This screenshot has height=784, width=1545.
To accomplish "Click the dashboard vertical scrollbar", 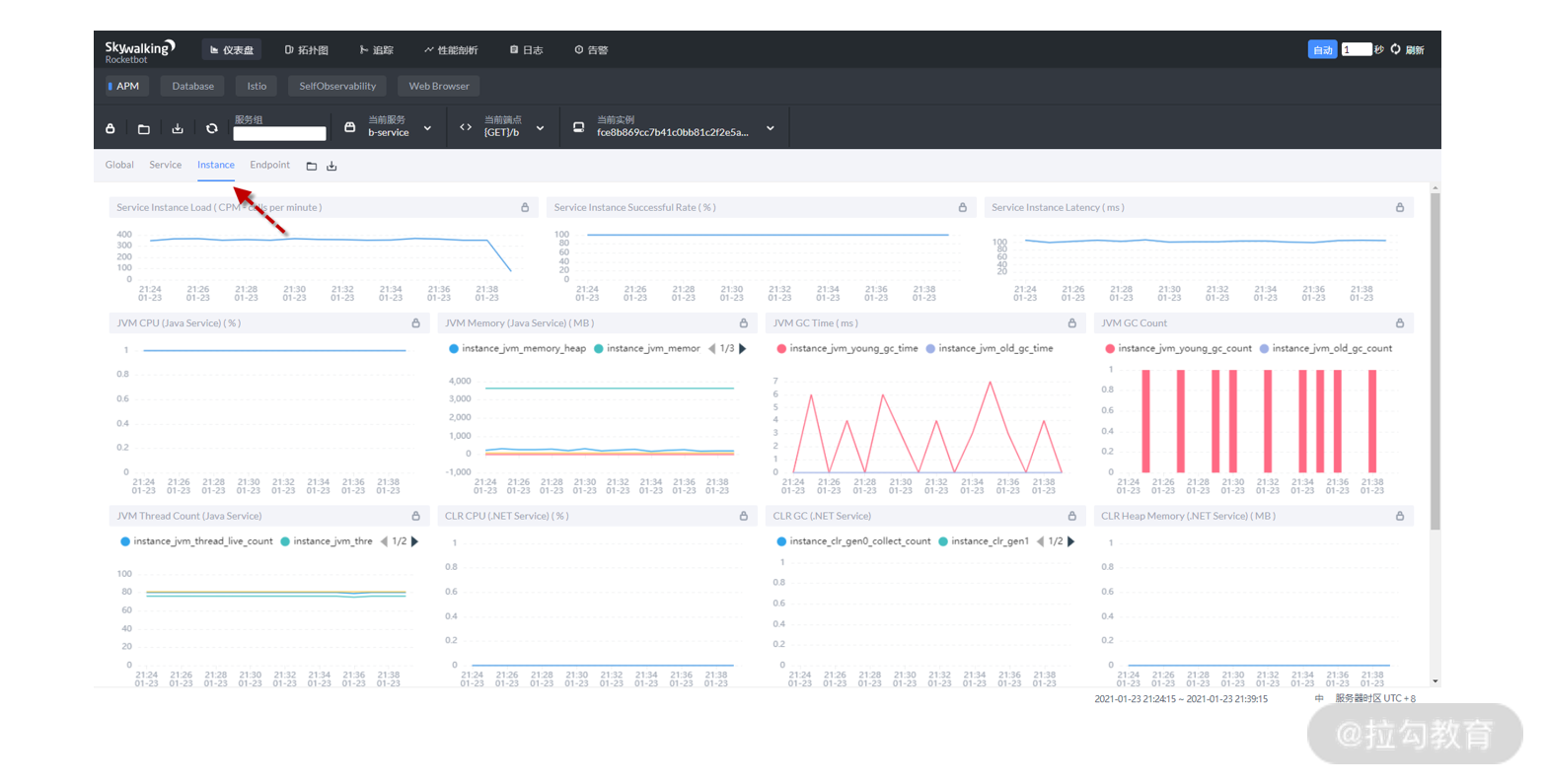I will click(1435, 360).
